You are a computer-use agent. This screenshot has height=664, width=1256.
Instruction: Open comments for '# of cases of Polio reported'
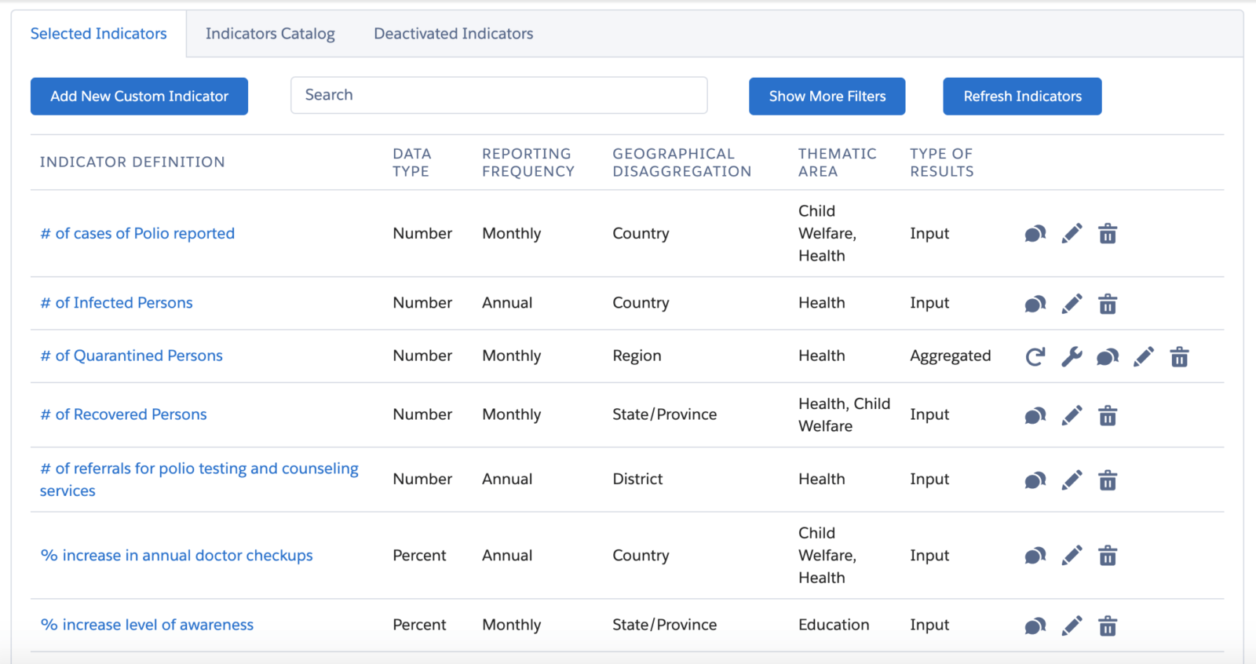tap(1035, 234)
